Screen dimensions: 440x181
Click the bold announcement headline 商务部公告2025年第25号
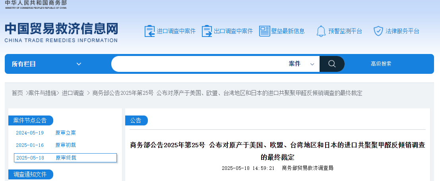277,151
